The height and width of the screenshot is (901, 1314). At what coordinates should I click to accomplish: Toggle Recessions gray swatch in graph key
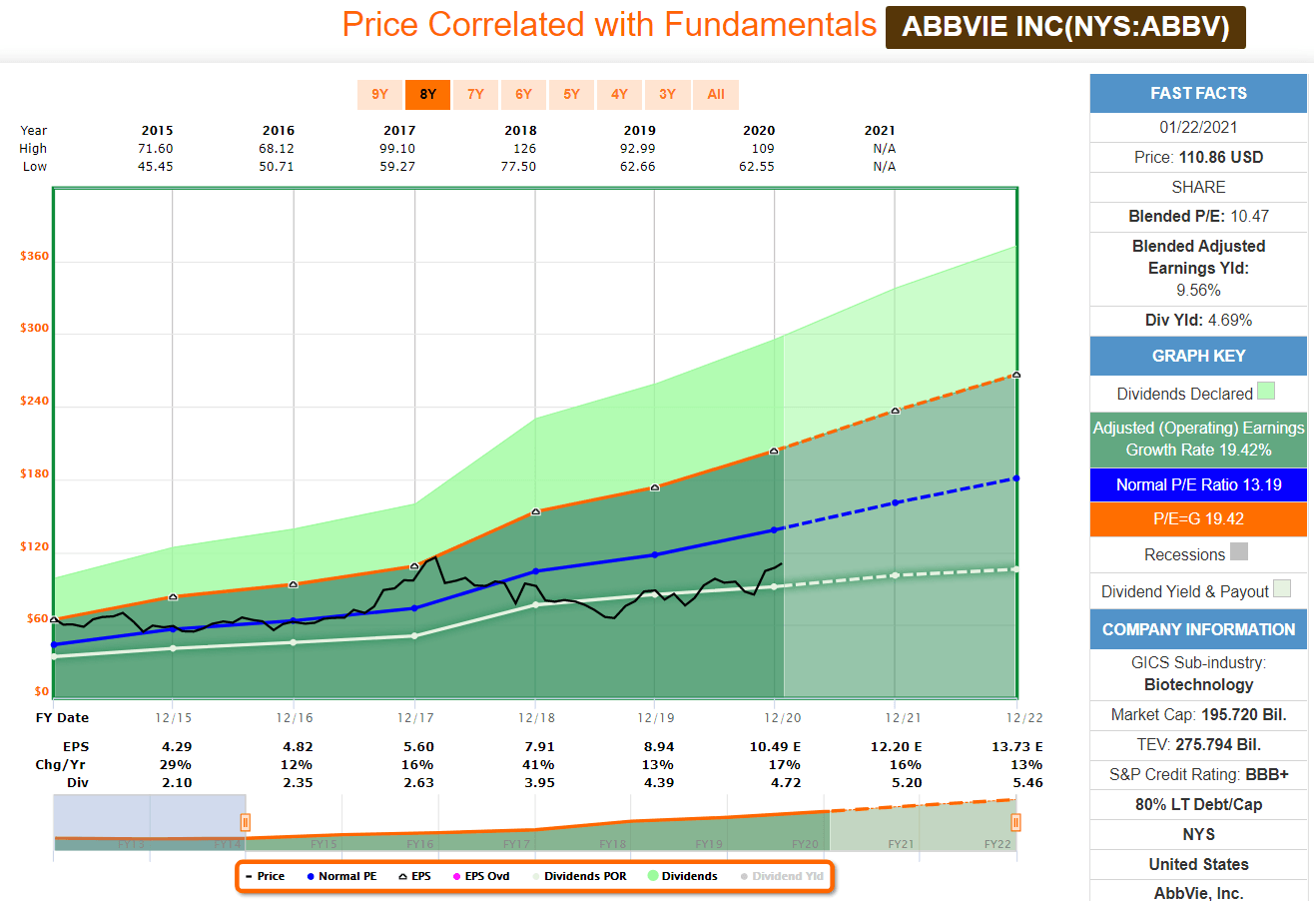tap(1239, 552)
